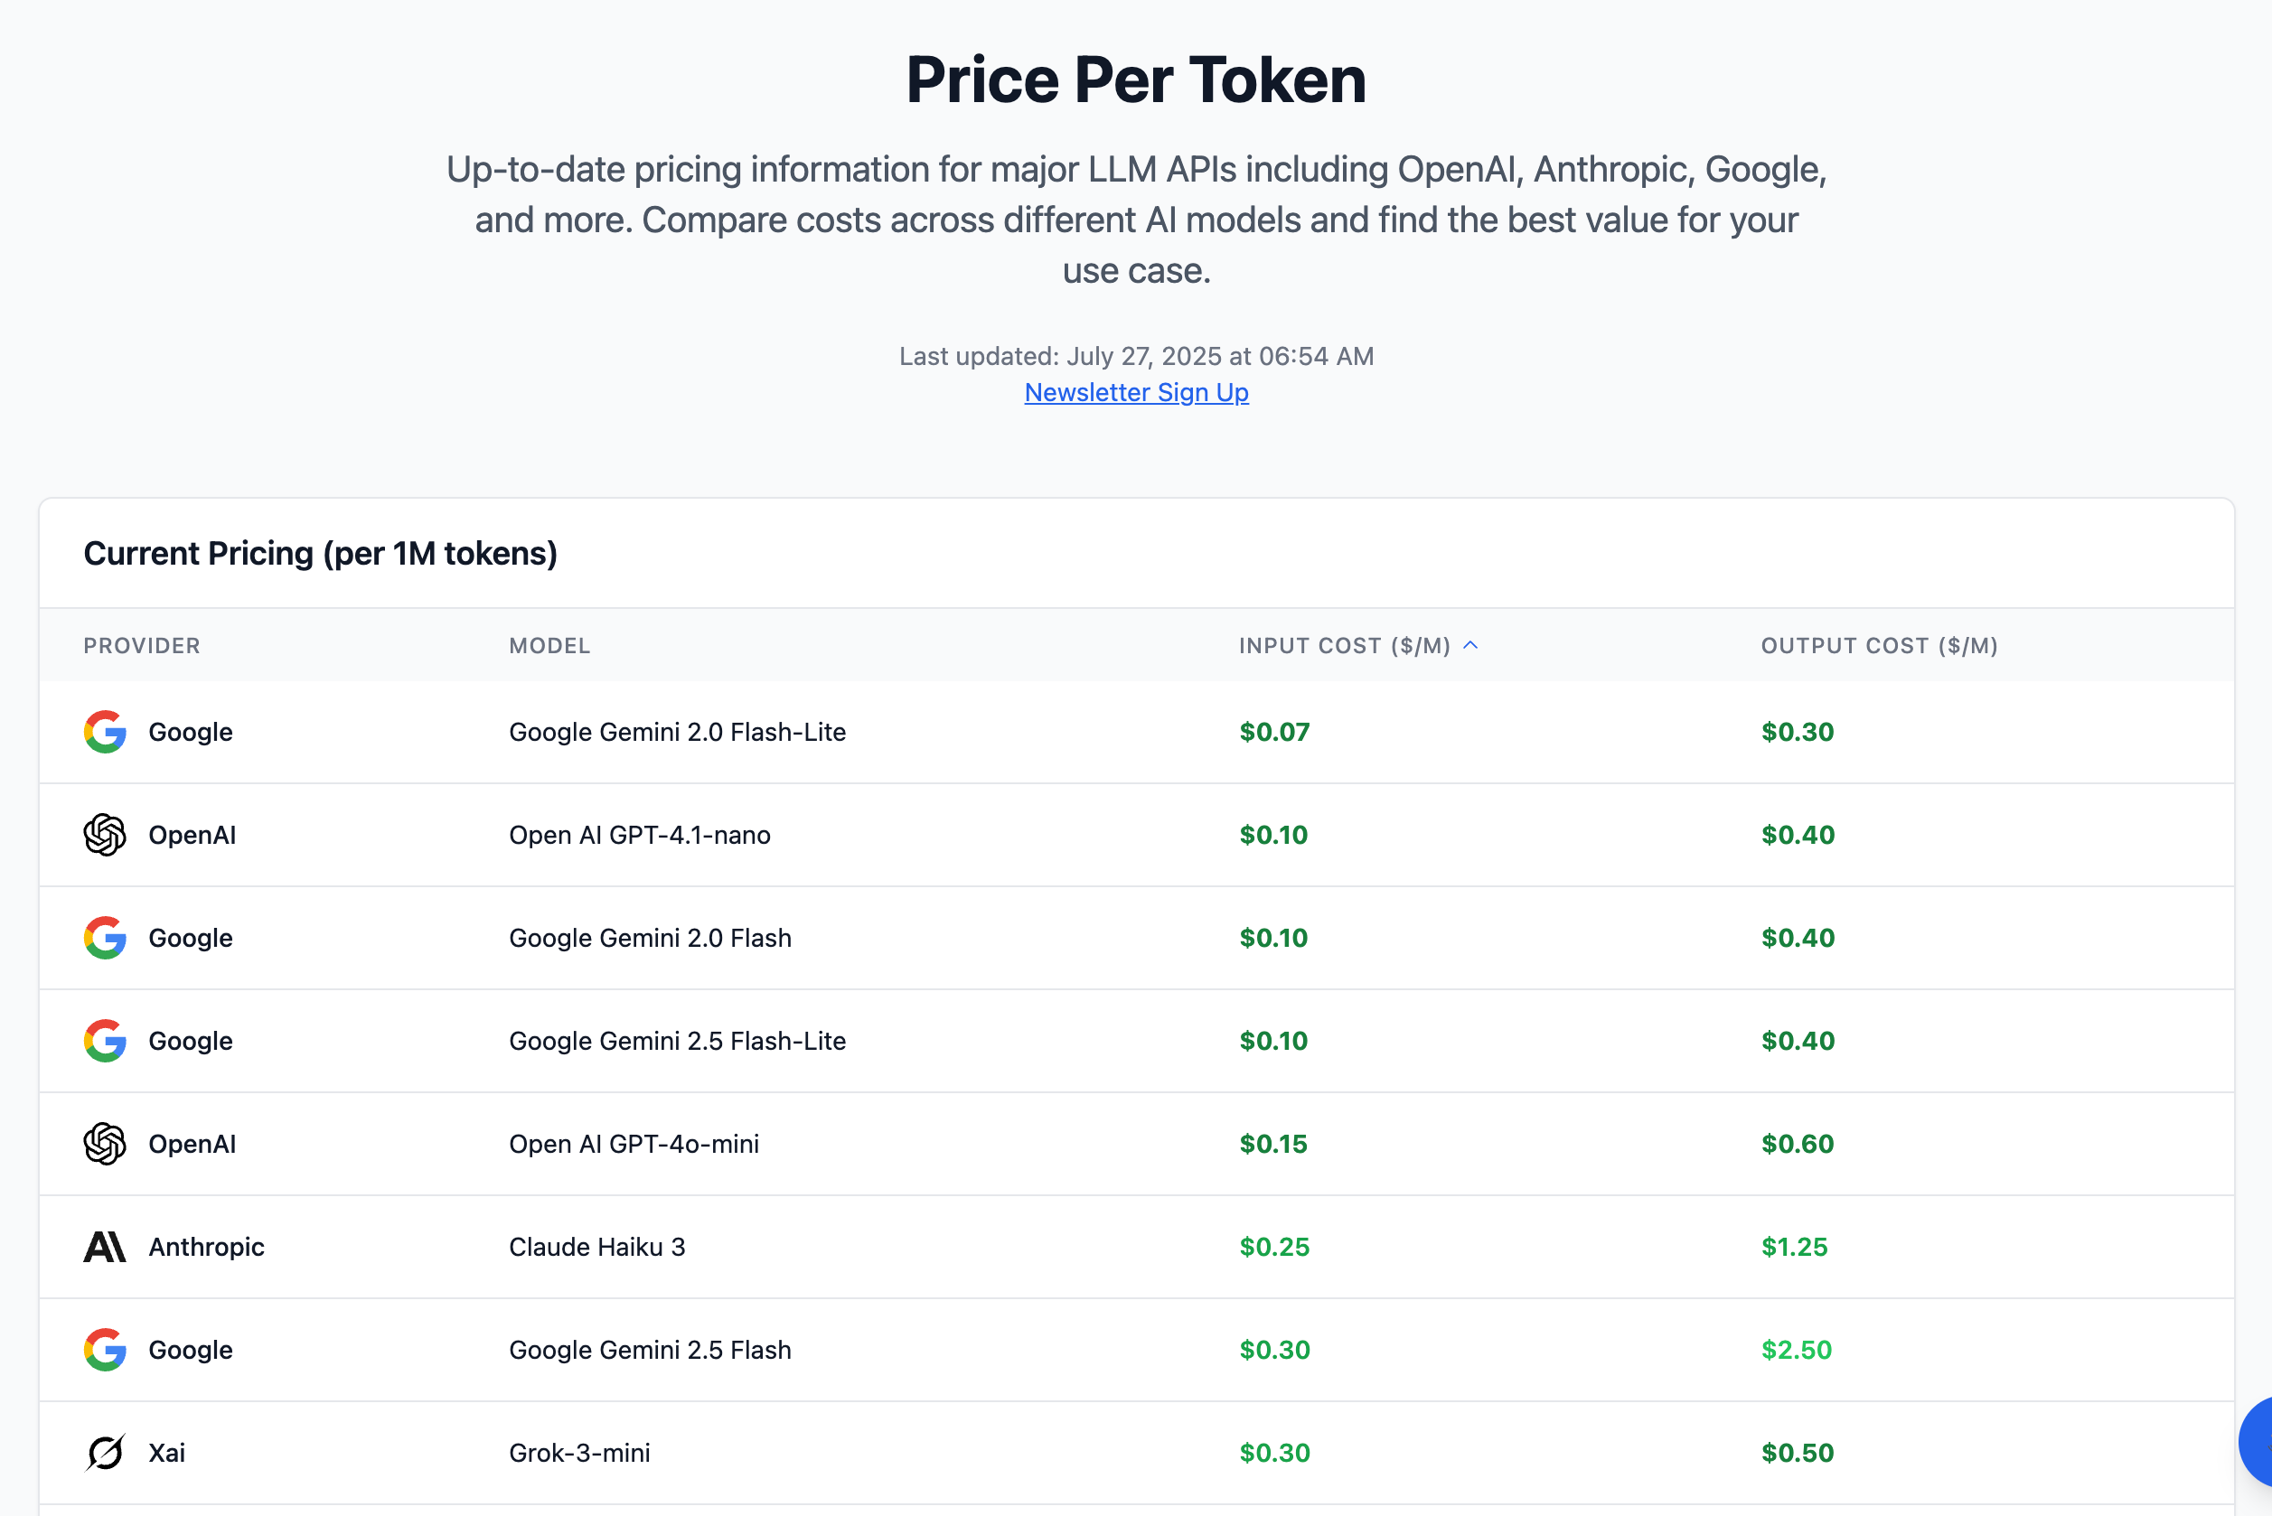The image size is (2272, 1516).
Task: Open the blue floating chat button
Action: tap(2258, 1441)
